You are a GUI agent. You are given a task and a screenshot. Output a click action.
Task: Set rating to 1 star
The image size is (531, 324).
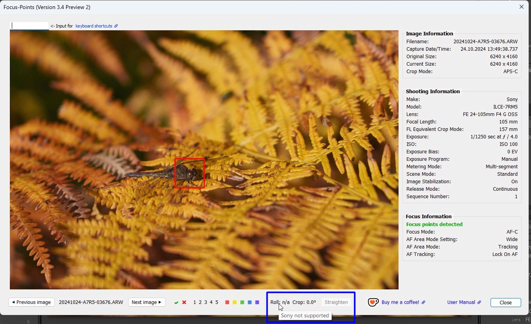point(195,302)
